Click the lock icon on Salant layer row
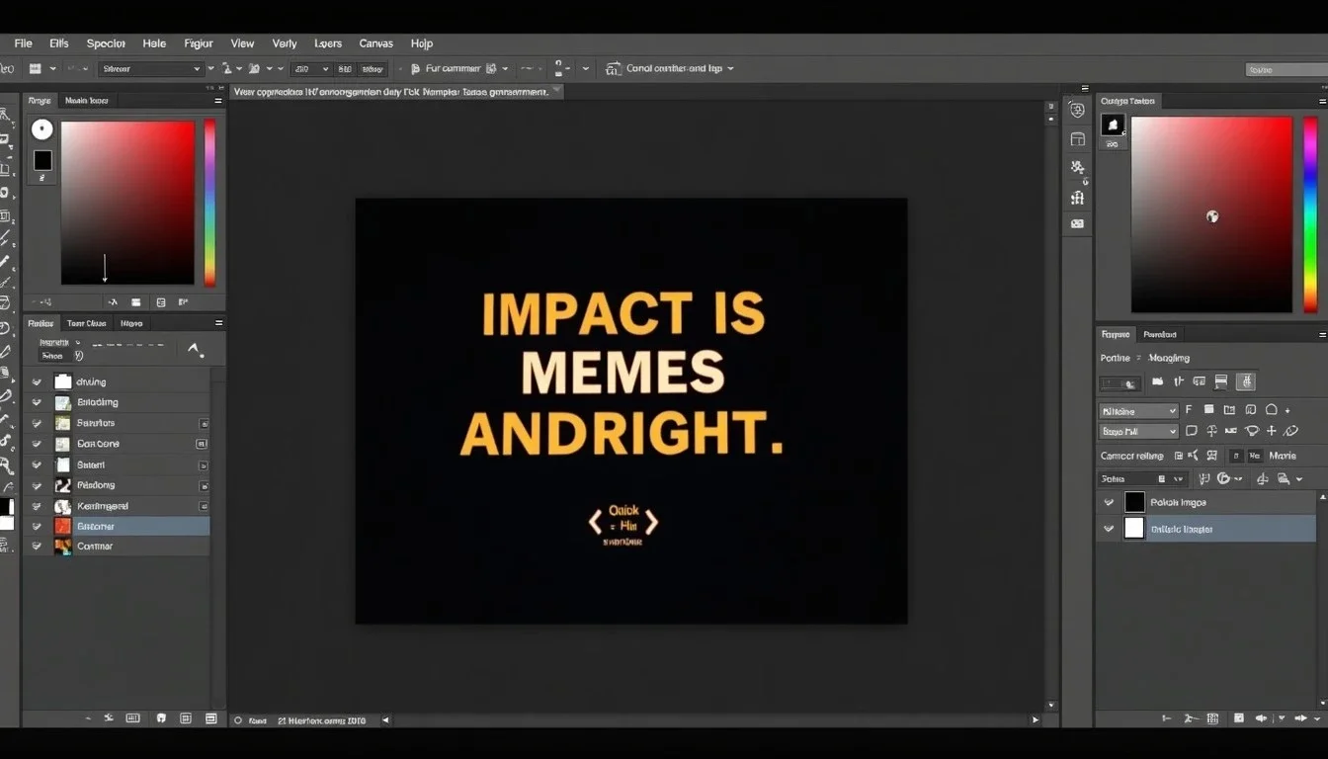 coord(203,464)
